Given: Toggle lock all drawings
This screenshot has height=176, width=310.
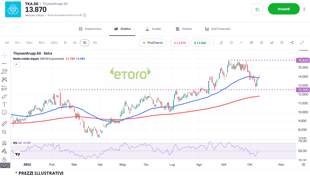Looking at the screenshot, I should tap(4, 160).
